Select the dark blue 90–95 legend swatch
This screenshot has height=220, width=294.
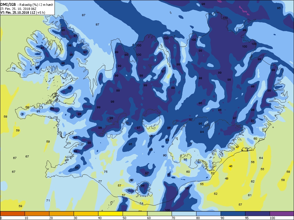[233, 214]
